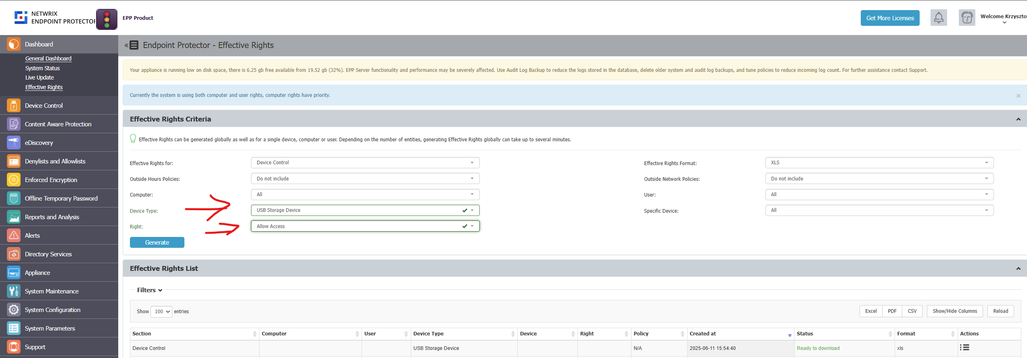The height and width of the screenshot is (358, 1027).
Task: Toggle sidebar with the collapse menu icon
Action: [132, 45]
